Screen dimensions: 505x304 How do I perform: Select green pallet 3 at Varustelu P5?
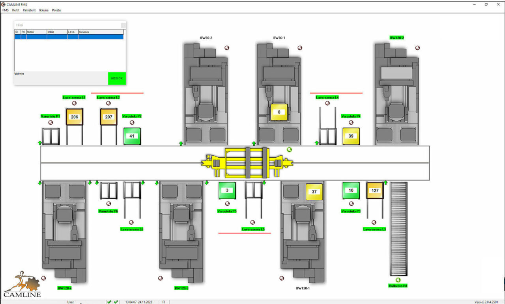(x=227, y=190)
